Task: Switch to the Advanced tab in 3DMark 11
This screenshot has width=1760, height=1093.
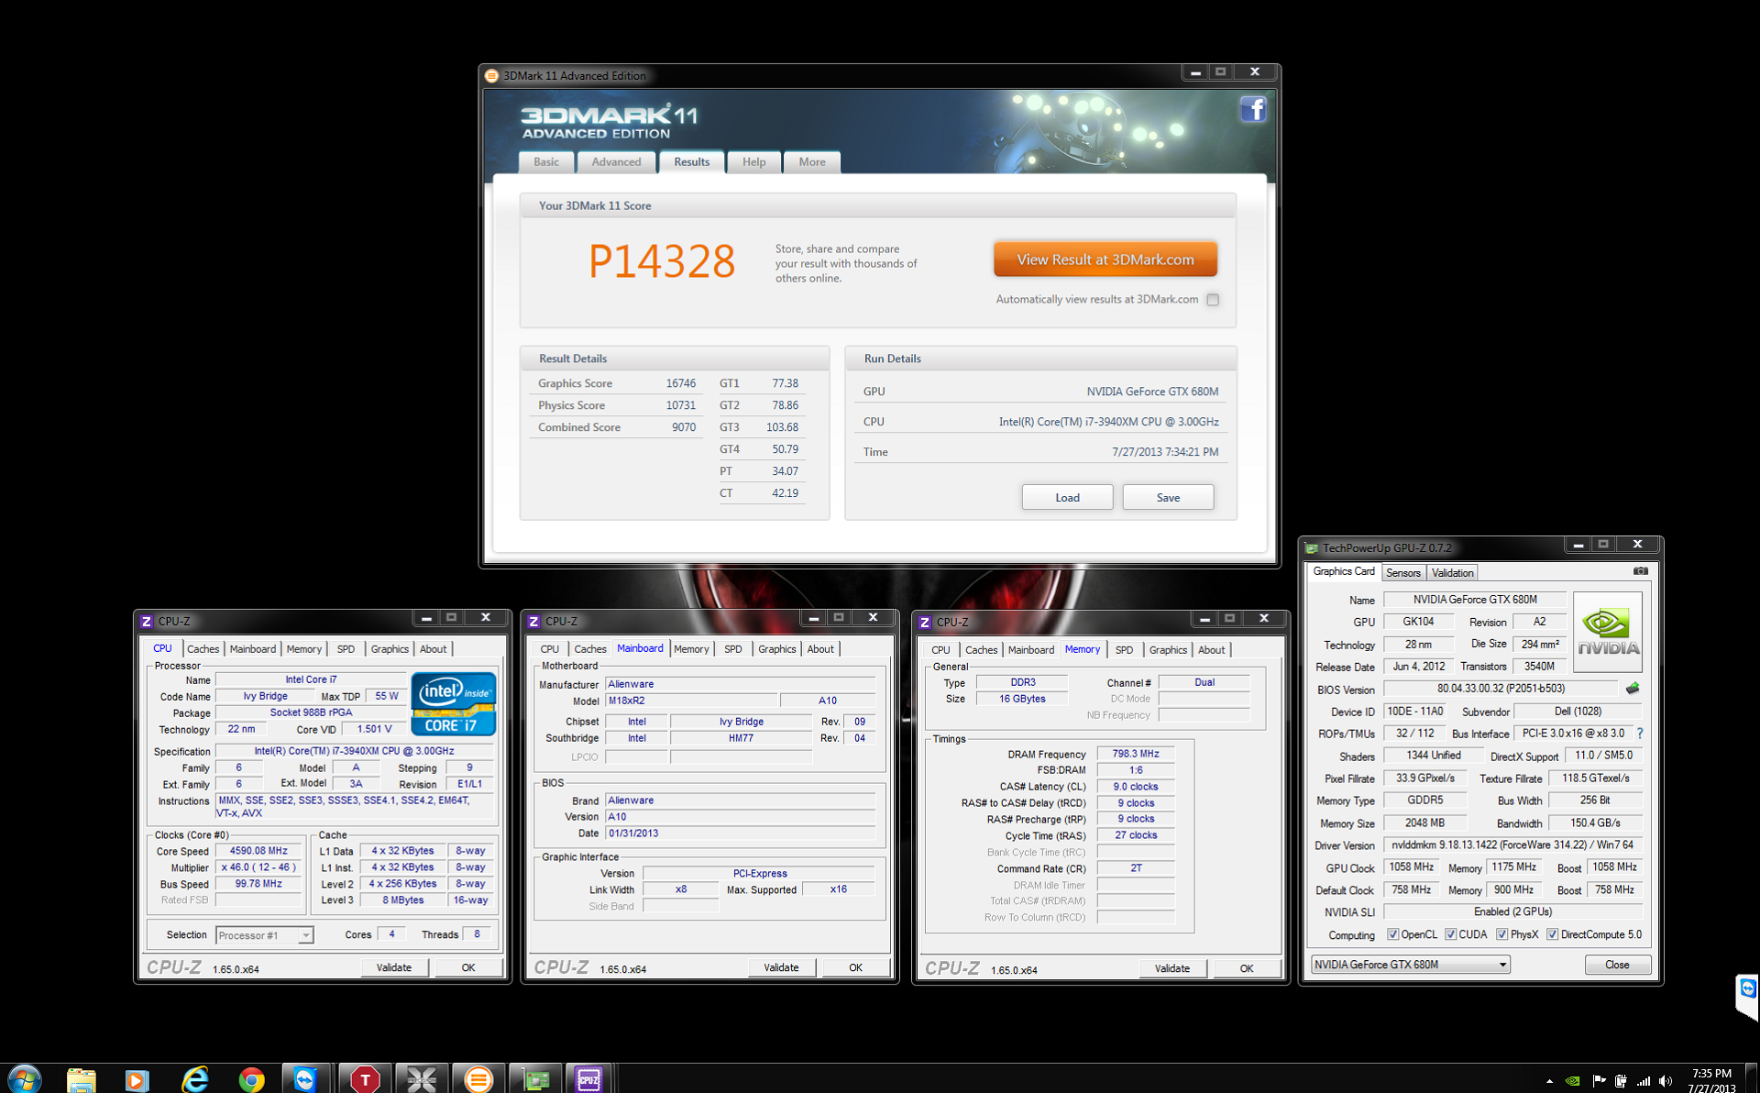Action: point(616,162)
